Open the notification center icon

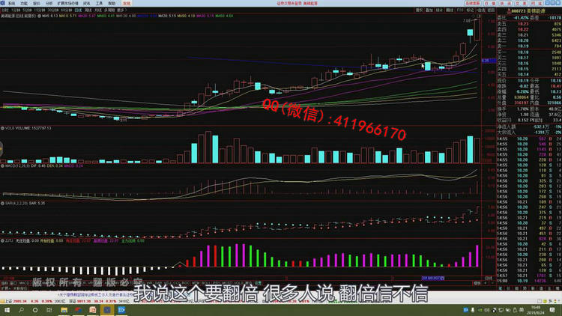click(x=552, y=310)
